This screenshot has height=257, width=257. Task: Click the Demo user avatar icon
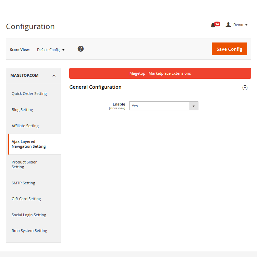coord(228,25)
